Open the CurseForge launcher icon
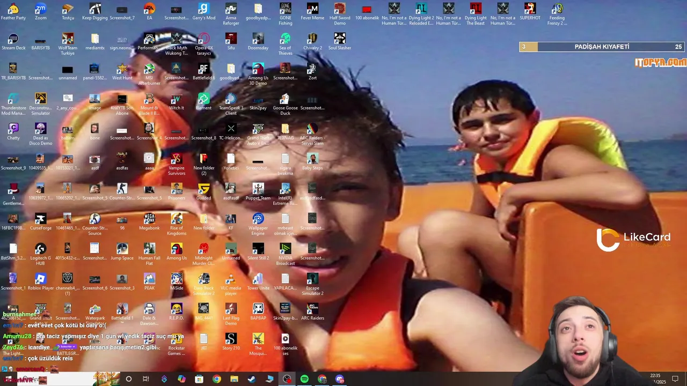This screenshot has height=386, width=687. [40, 219]
